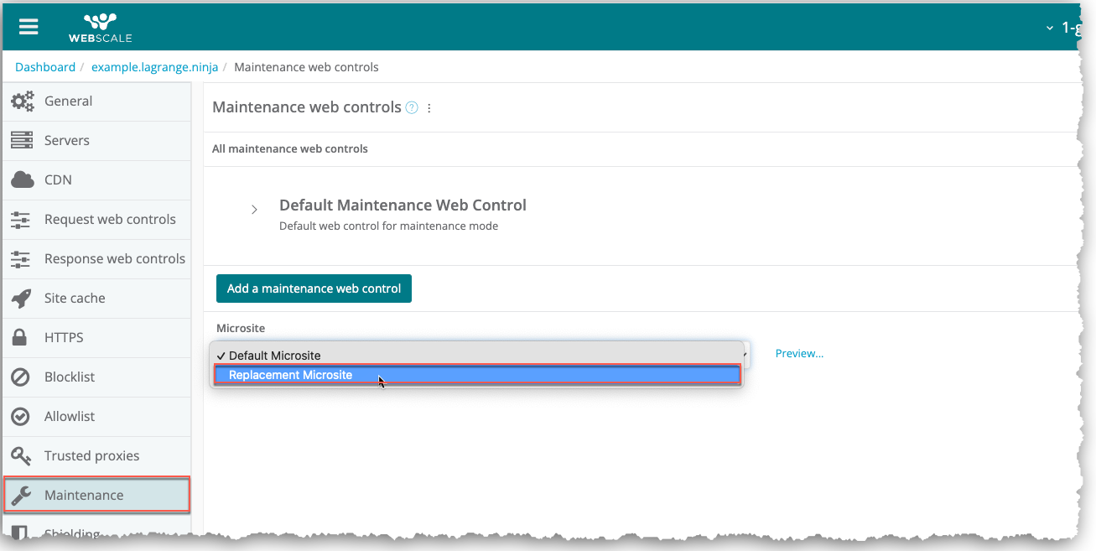Viewport: 1096px width, 551px height.
Task: Open the hamburger menu icon
Action: pyautogui.click(x=29, y=27)
